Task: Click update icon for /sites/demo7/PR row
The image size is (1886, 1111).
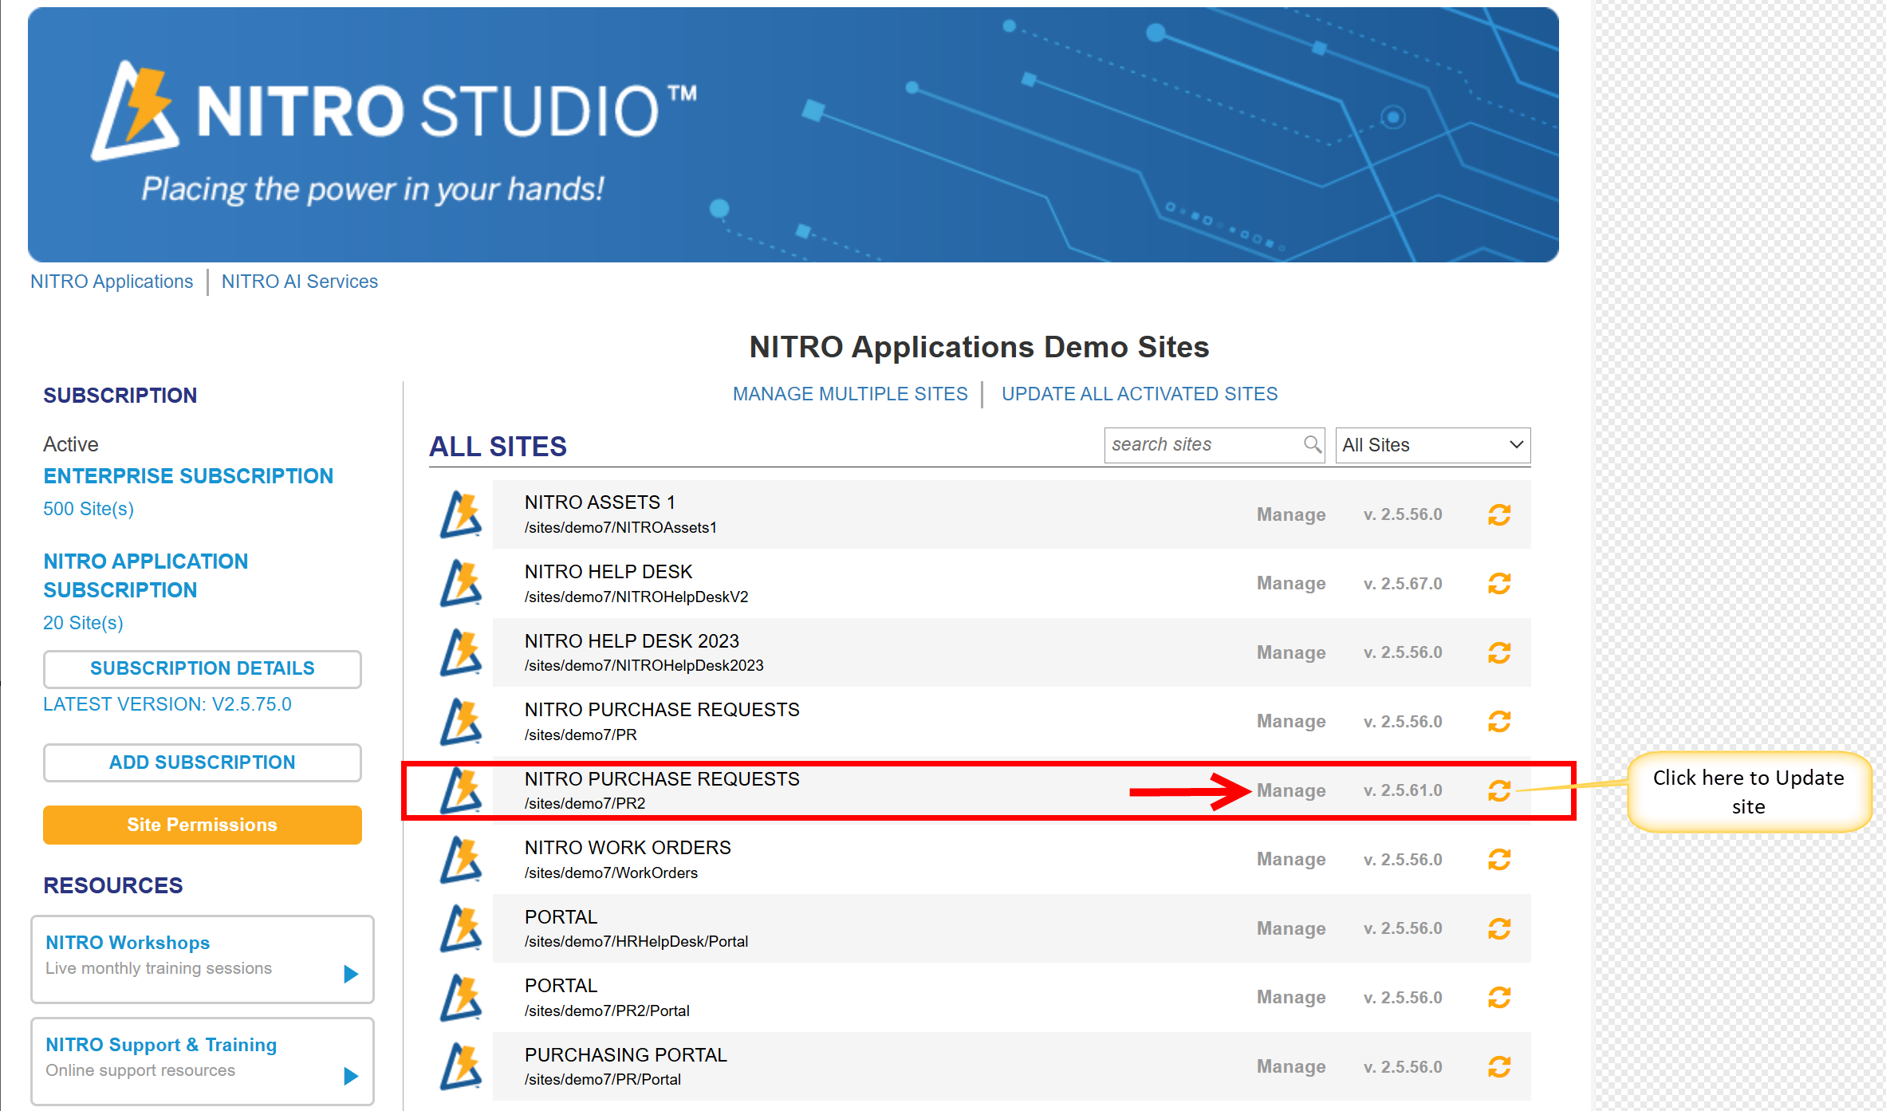Action: 1499,722
